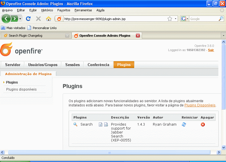Open the Search plugin readme icon
This screenshot has height=162, width=226.
click(x=101, y=124)
